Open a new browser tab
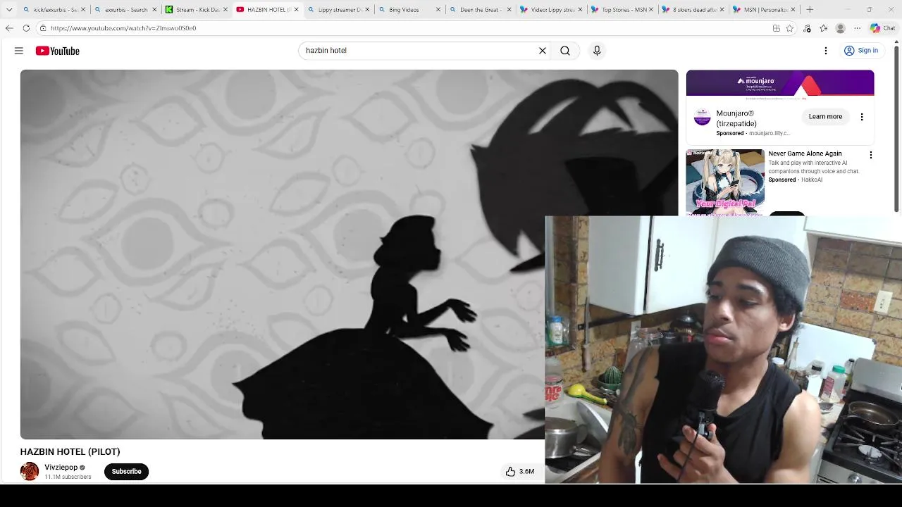The image size is (902, 507). point(810,10)
